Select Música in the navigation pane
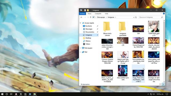 tap(88, 41)
